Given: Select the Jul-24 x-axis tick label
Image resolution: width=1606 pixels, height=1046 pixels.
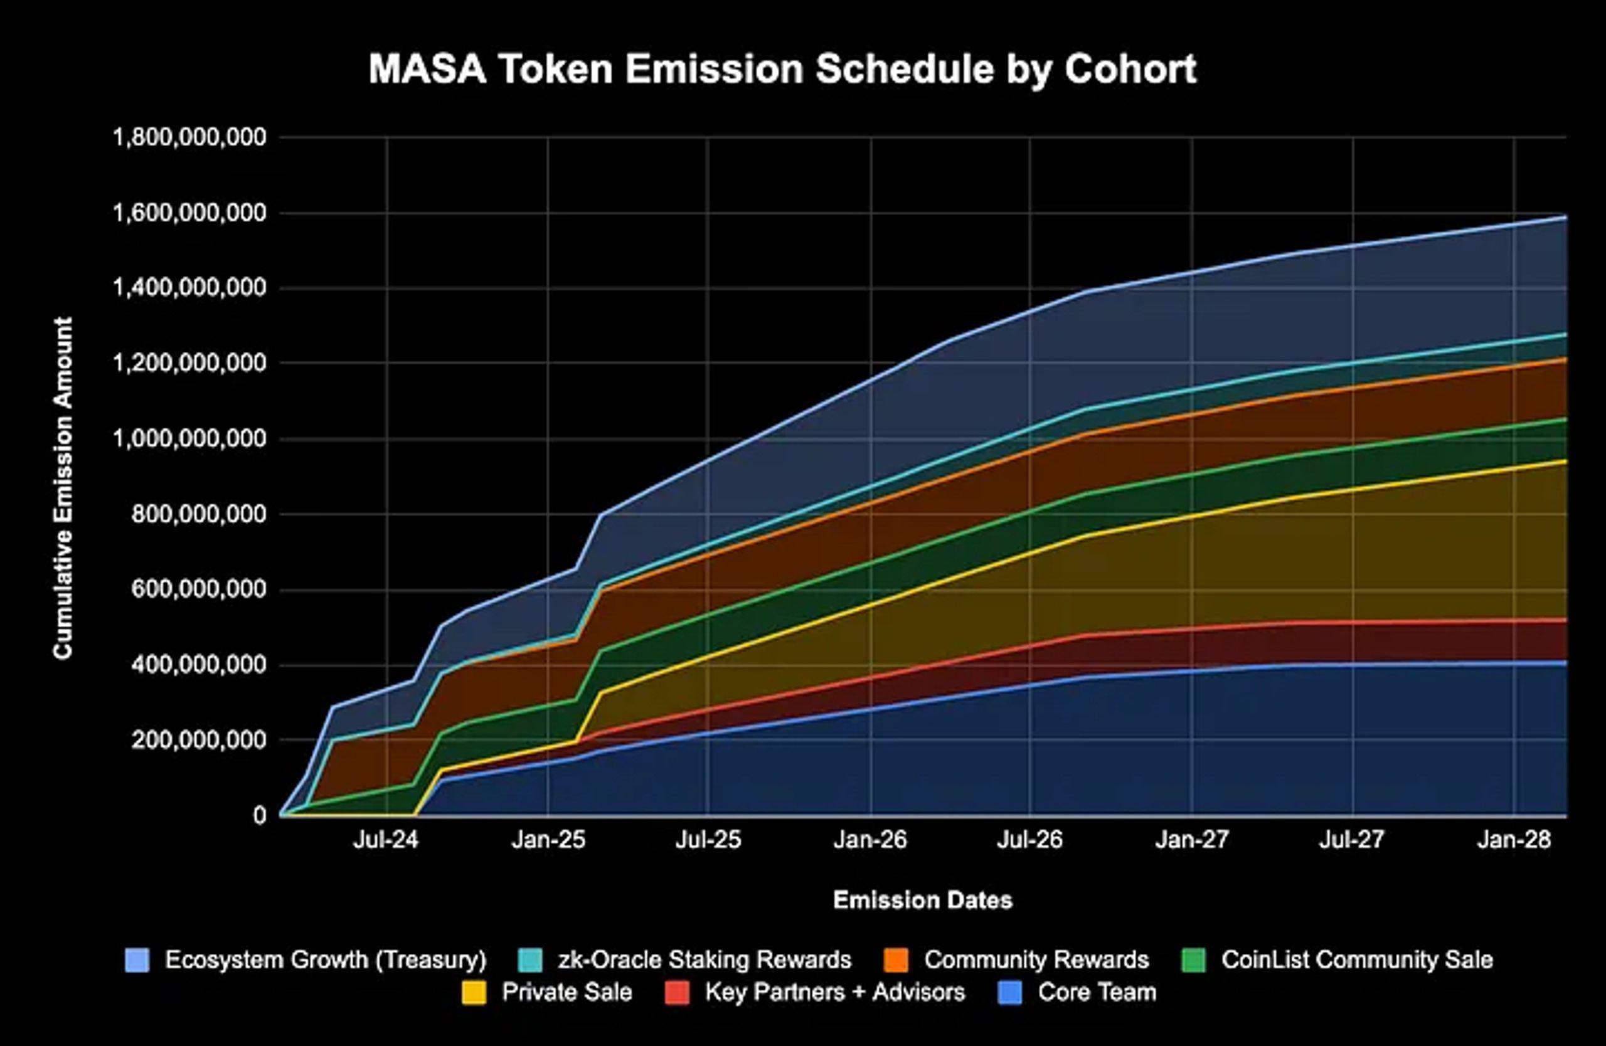Looking at the screenshot, I should (x=386, y=840).
